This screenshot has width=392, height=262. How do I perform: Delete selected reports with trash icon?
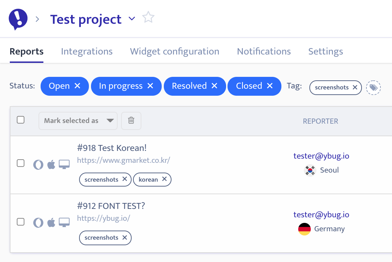[131, 121]
